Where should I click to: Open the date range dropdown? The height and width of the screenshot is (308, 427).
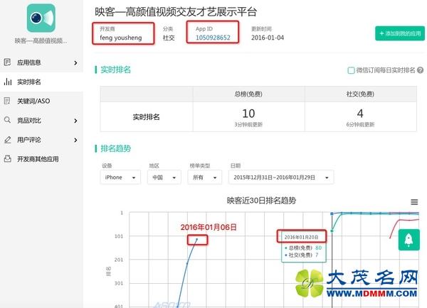tap(281, 177)
